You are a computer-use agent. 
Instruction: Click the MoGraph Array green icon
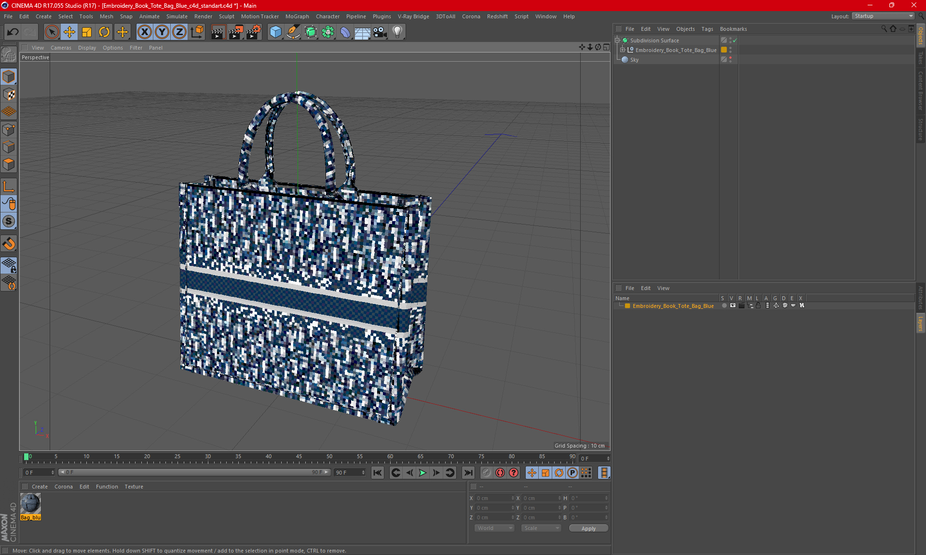(328, 32)
